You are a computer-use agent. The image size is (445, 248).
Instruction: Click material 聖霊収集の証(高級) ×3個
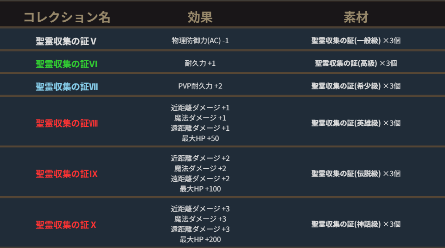point(356,64)
